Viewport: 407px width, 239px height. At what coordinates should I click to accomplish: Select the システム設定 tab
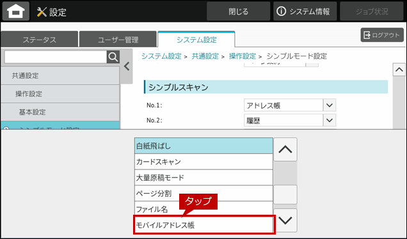coord(196,40)
